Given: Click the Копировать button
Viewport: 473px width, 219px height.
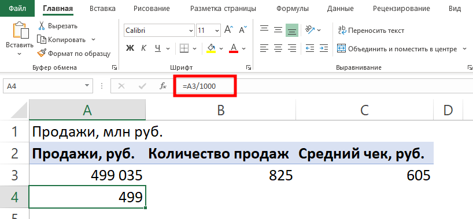Looking at the screenshot, I should point(66,40).
